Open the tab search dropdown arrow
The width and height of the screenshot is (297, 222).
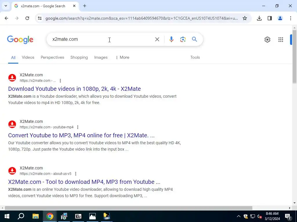[6, 6]
